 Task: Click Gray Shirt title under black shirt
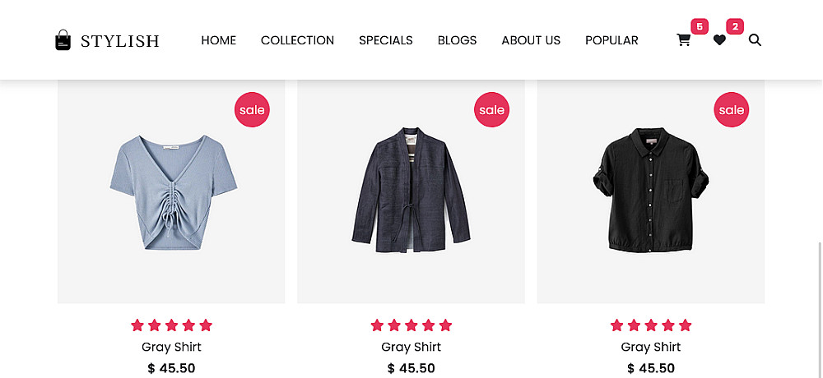(651, 347)
